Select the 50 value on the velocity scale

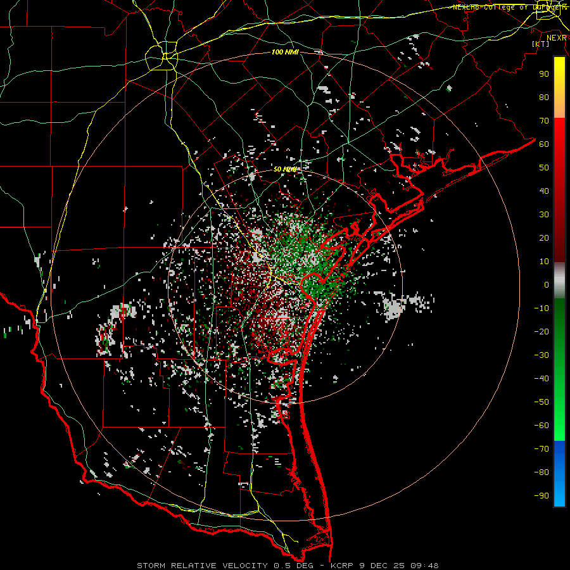(x=544, y=168)
